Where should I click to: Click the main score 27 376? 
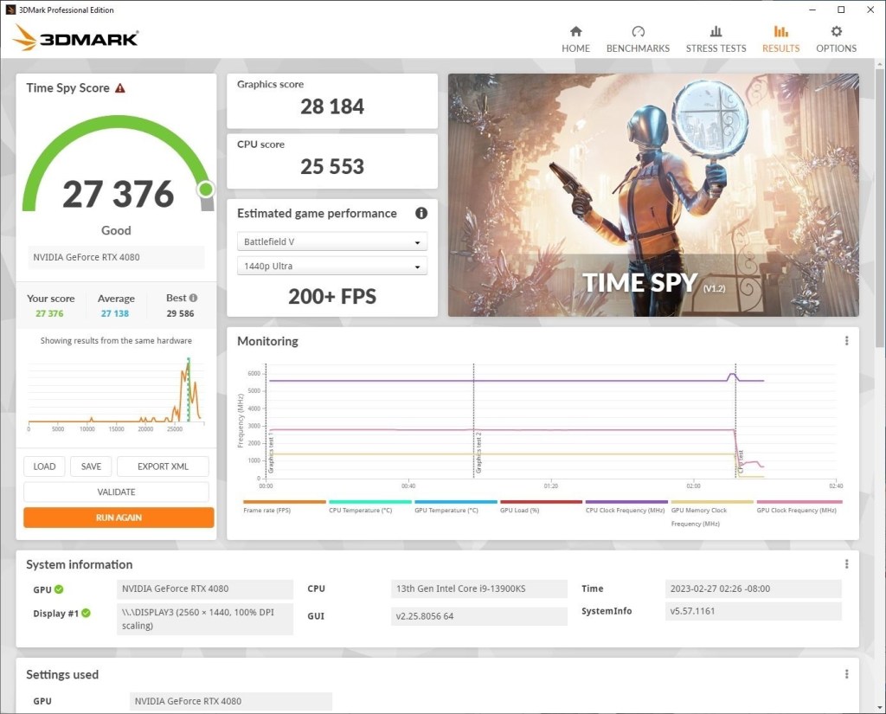(118, 194)
